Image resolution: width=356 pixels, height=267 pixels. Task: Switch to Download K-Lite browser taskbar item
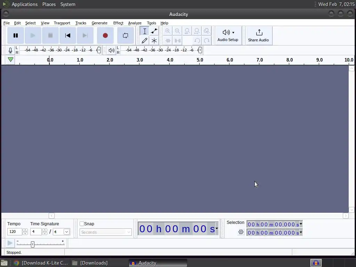point(41,263)
